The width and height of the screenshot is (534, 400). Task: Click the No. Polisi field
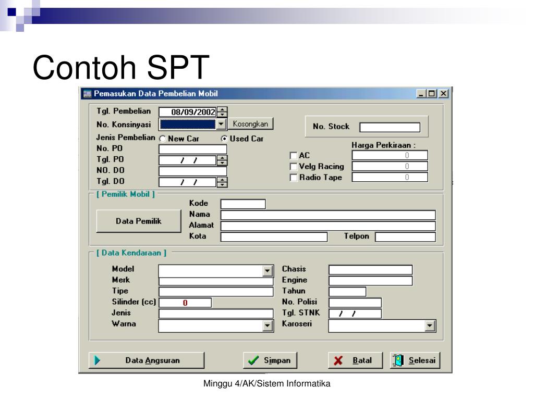point(355,303)
